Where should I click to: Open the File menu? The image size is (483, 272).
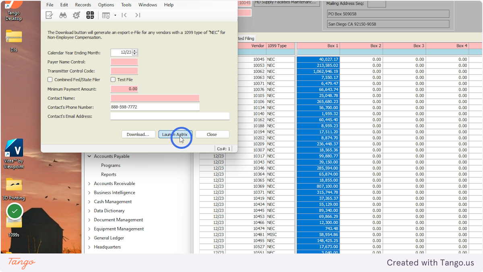50,5
